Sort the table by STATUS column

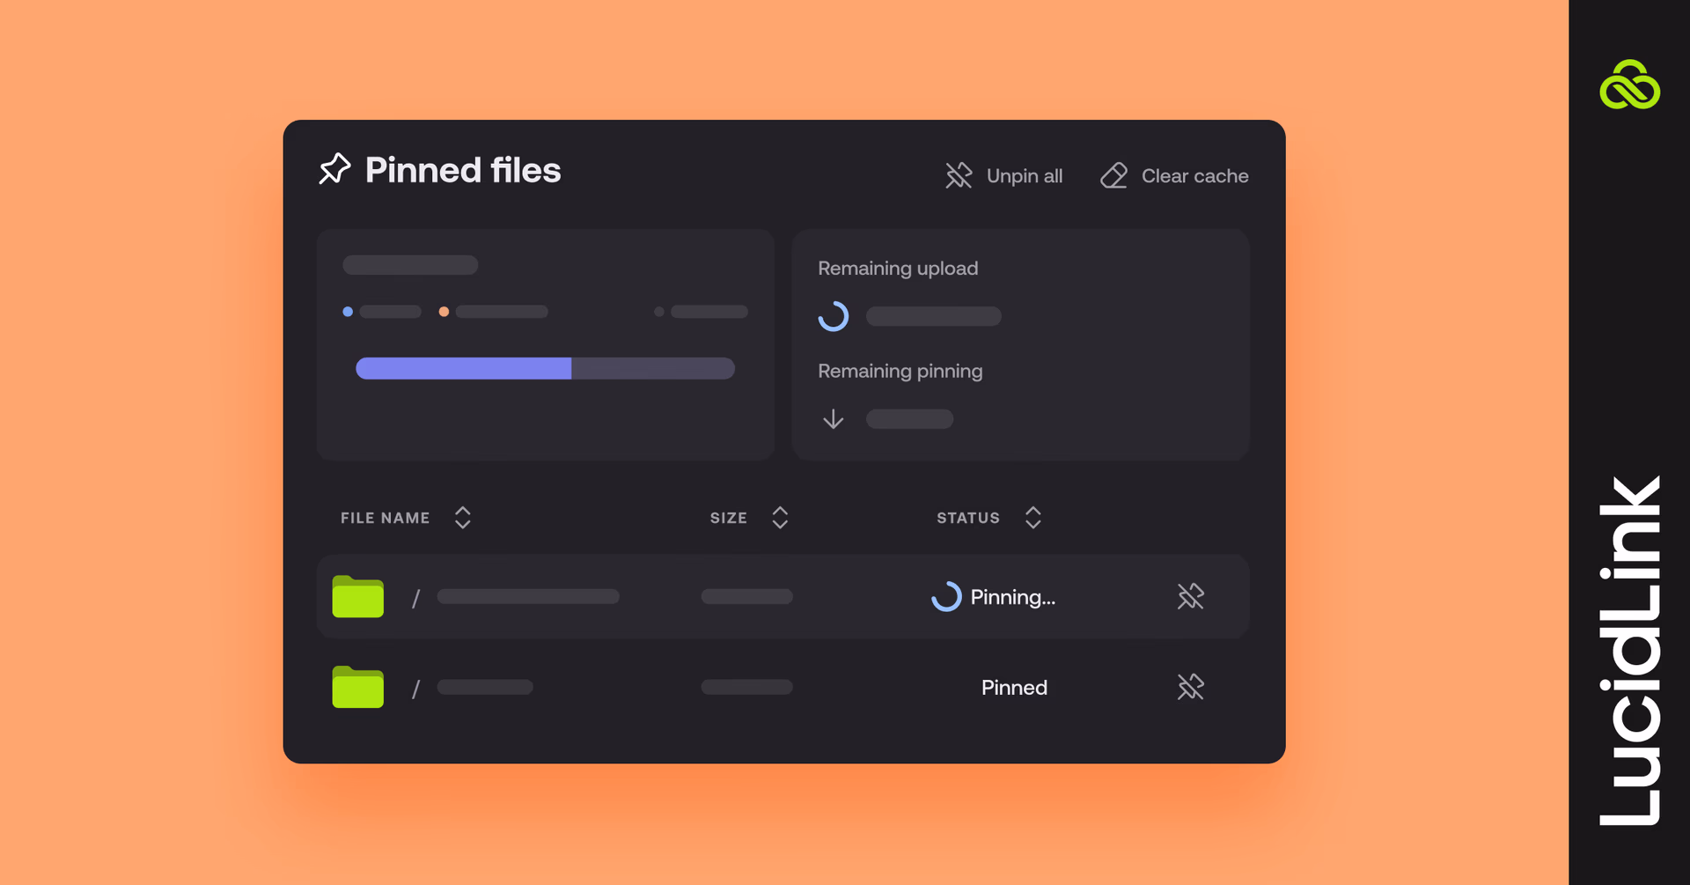[x=1033, y=518]
